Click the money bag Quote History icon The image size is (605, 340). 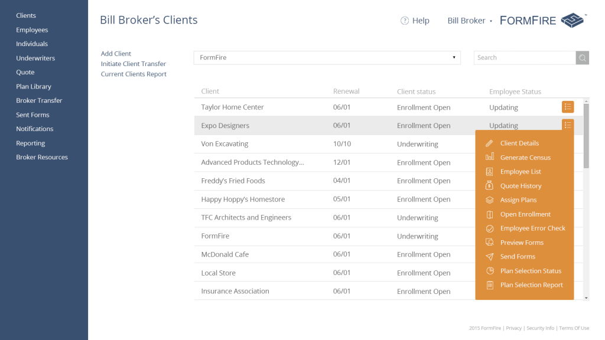[489, 185]
